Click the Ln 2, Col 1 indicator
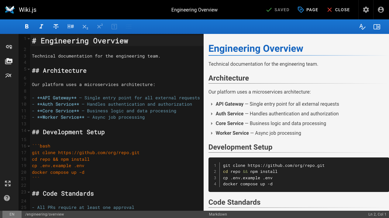The image size is (389, 218). (377, 214)
